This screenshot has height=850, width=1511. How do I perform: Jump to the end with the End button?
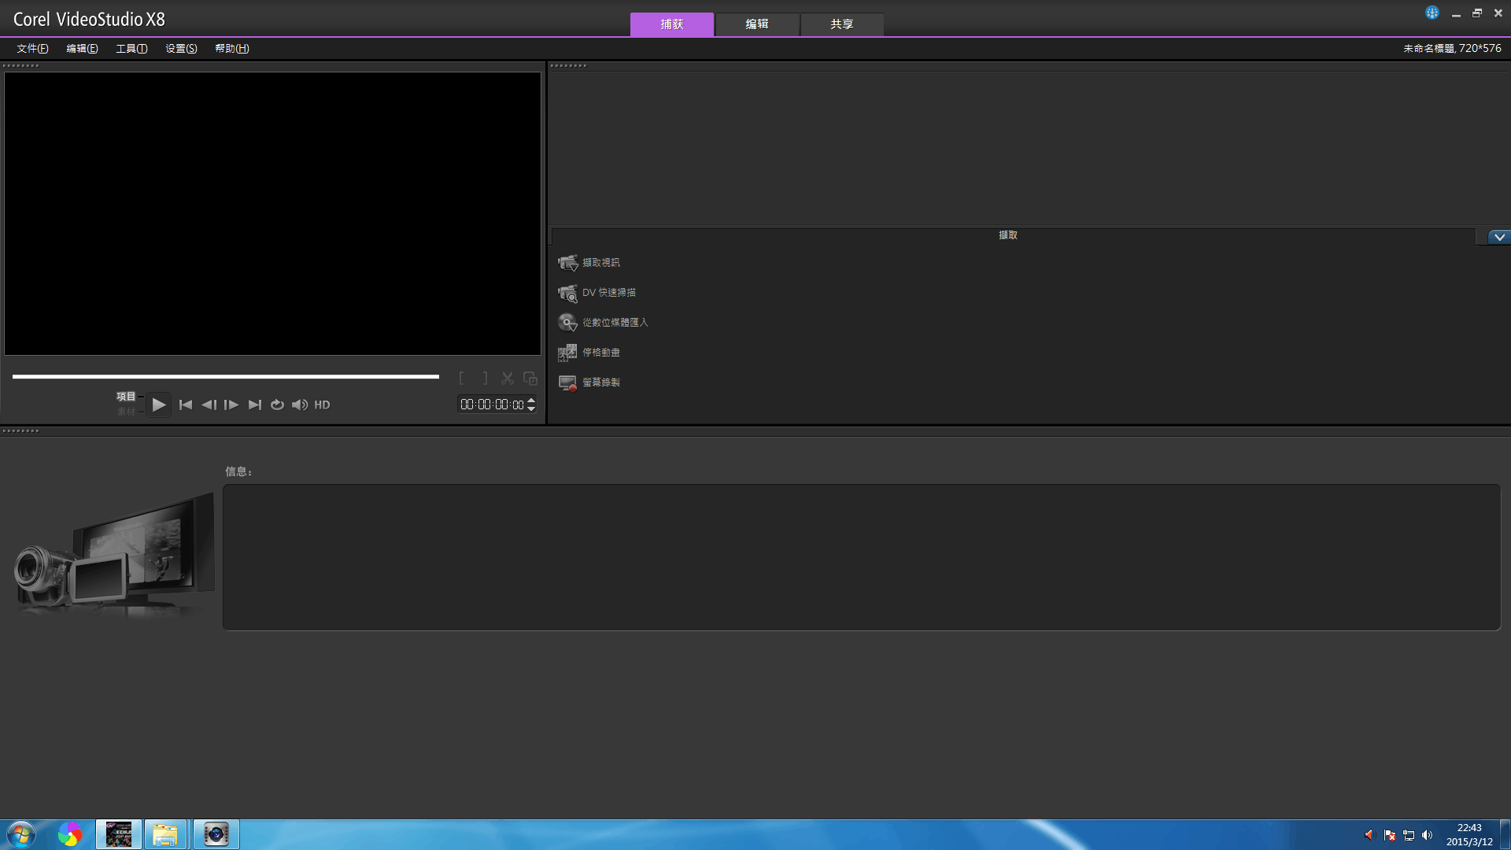point(254,405)
